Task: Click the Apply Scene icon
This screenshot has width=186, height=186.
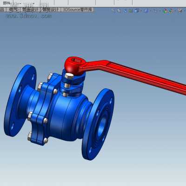Action: tap(171, 11)
